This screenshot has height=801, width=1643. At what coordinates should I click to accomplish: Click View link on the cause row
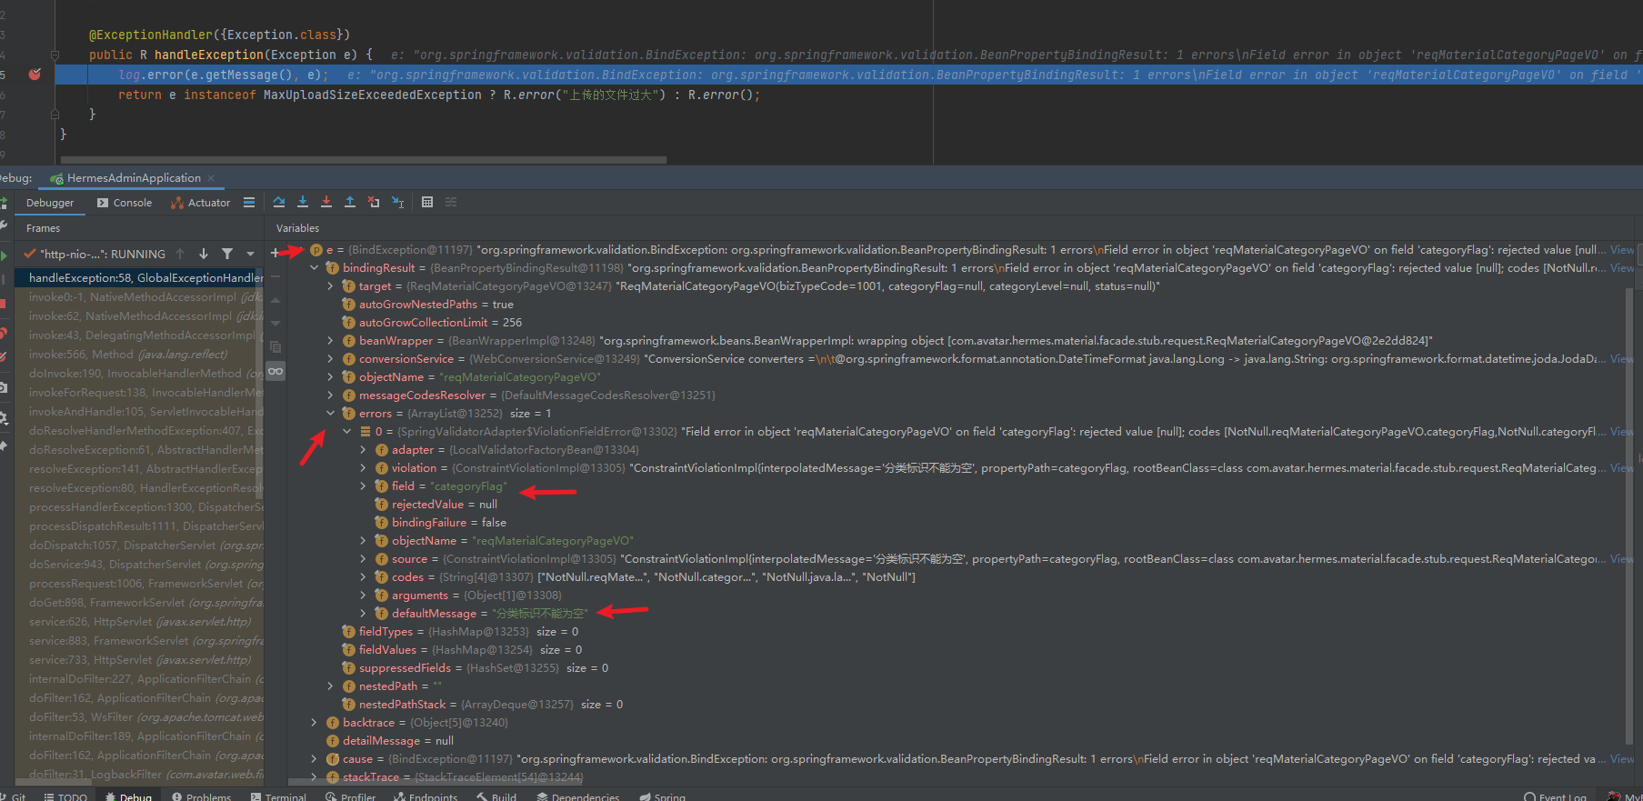tap(1621, 759)
